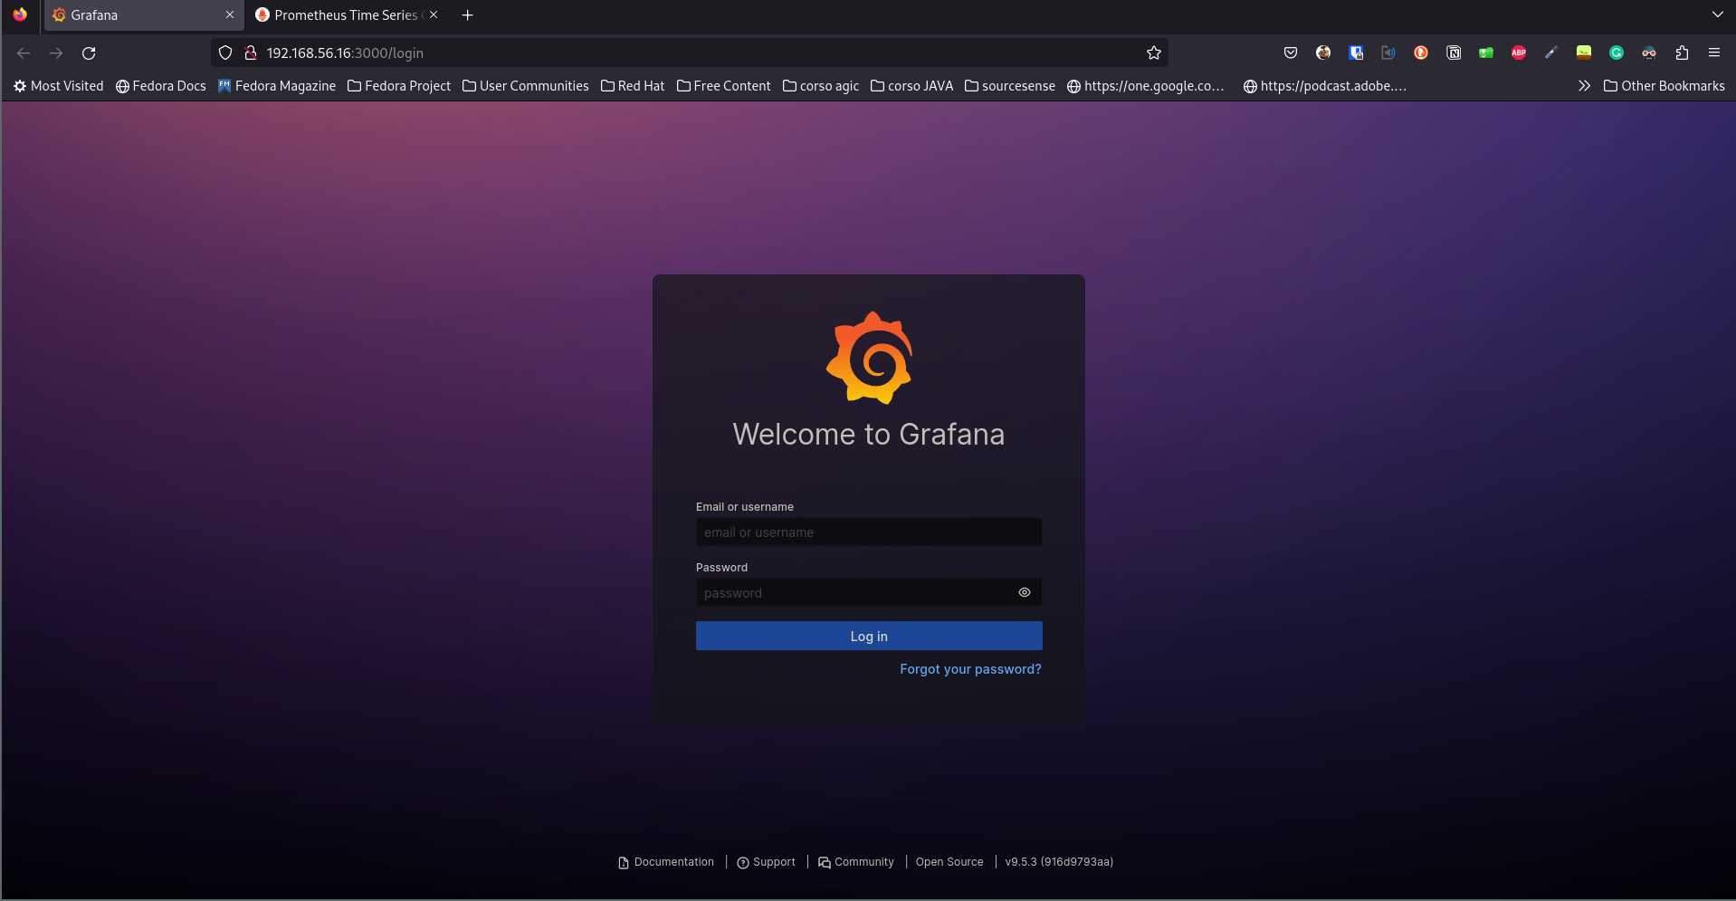Open the goggles mask extension icon
Screen dimensions: 1736x901
[1649, 53]
